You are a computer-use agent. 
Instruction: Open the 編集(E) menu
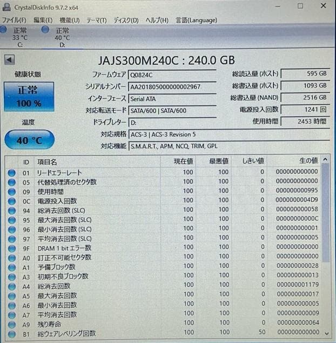pos(43,21)
